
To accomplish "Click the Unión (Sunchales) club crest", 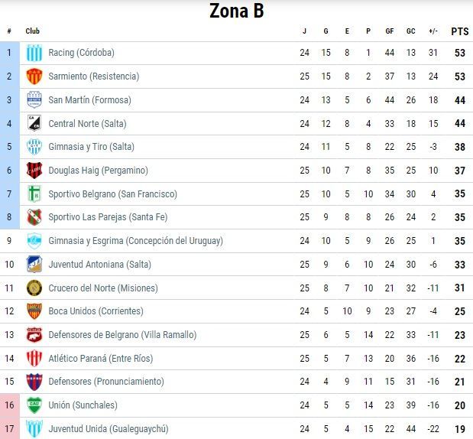I will point(34,405).
